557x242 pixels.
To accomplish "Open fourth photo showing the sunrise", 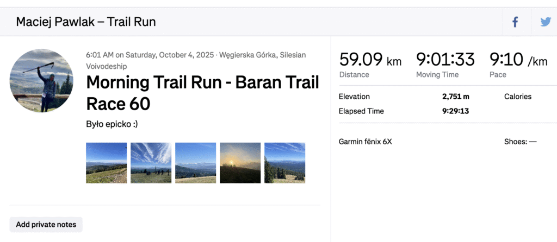I will [x=240, y=163].
